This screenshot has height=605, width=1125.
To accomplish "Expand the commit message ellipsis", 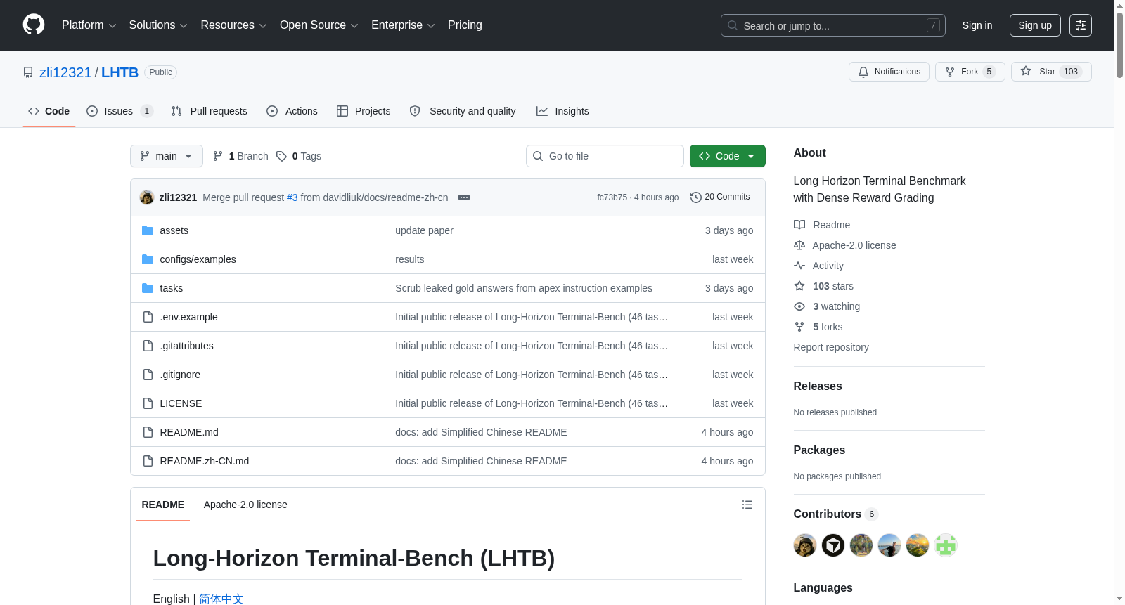I will click(x=464, y=197).
